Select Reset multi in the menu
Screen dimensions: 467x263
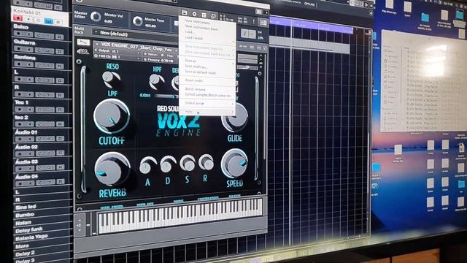coord(194,80)
